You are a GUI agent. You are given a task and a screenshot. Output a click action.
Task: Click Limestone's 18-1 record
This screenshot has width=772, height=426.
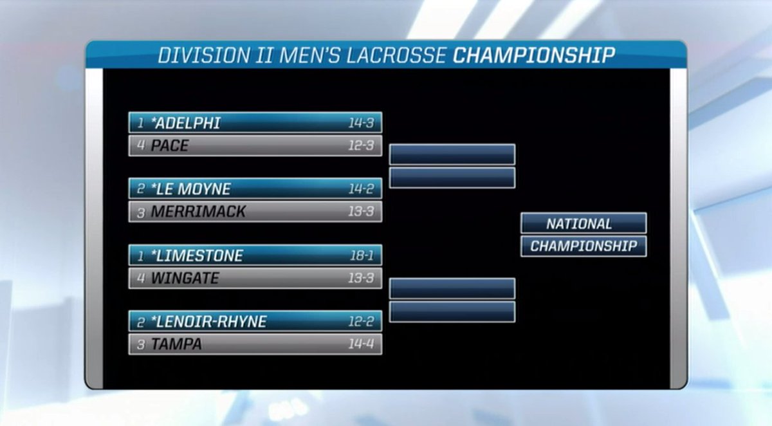[x=361, y=256]
